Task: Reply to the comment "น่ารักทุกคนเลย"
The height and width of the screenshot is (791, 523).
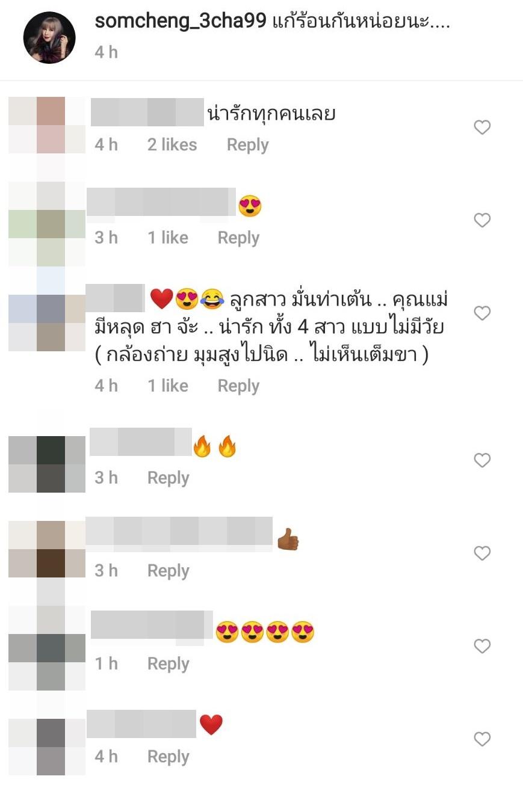Action: (247, 145)
